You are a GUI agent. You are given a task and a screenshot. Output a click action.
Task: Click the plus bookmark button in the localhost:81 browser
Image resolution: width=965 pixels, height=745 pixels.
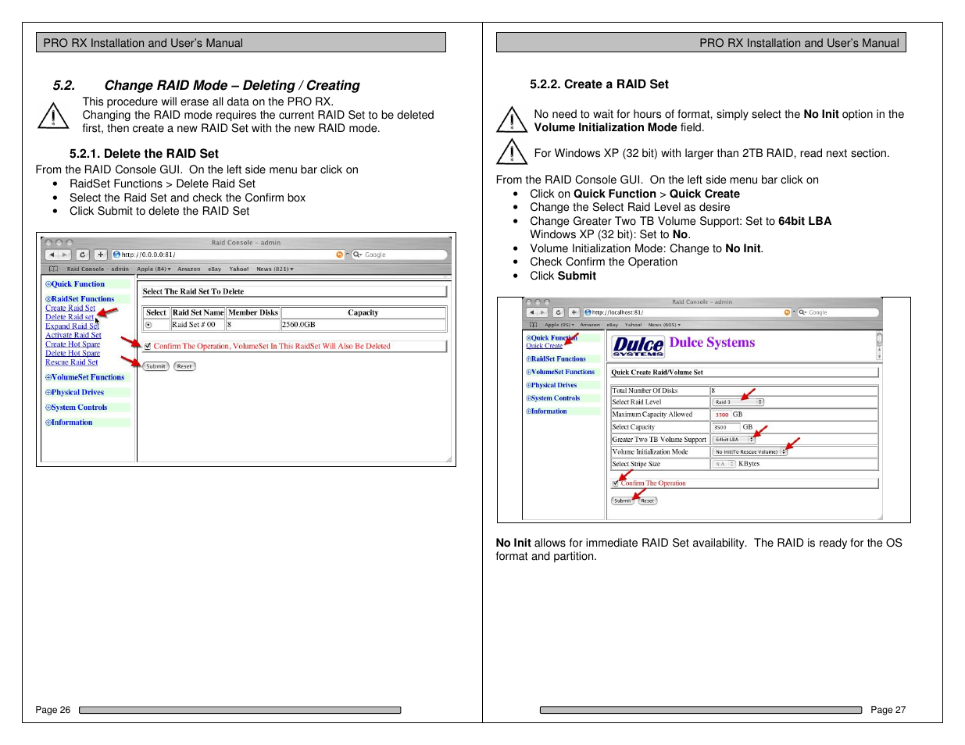click(574, 312)
